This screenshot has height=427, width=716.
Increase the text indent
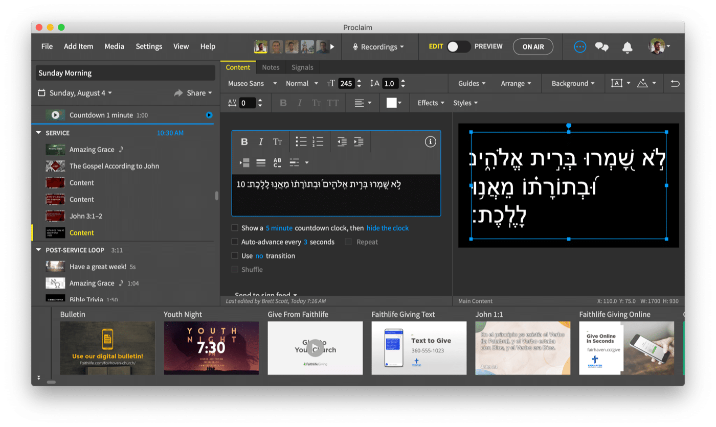pyautogui.click(x=359, y=142)
